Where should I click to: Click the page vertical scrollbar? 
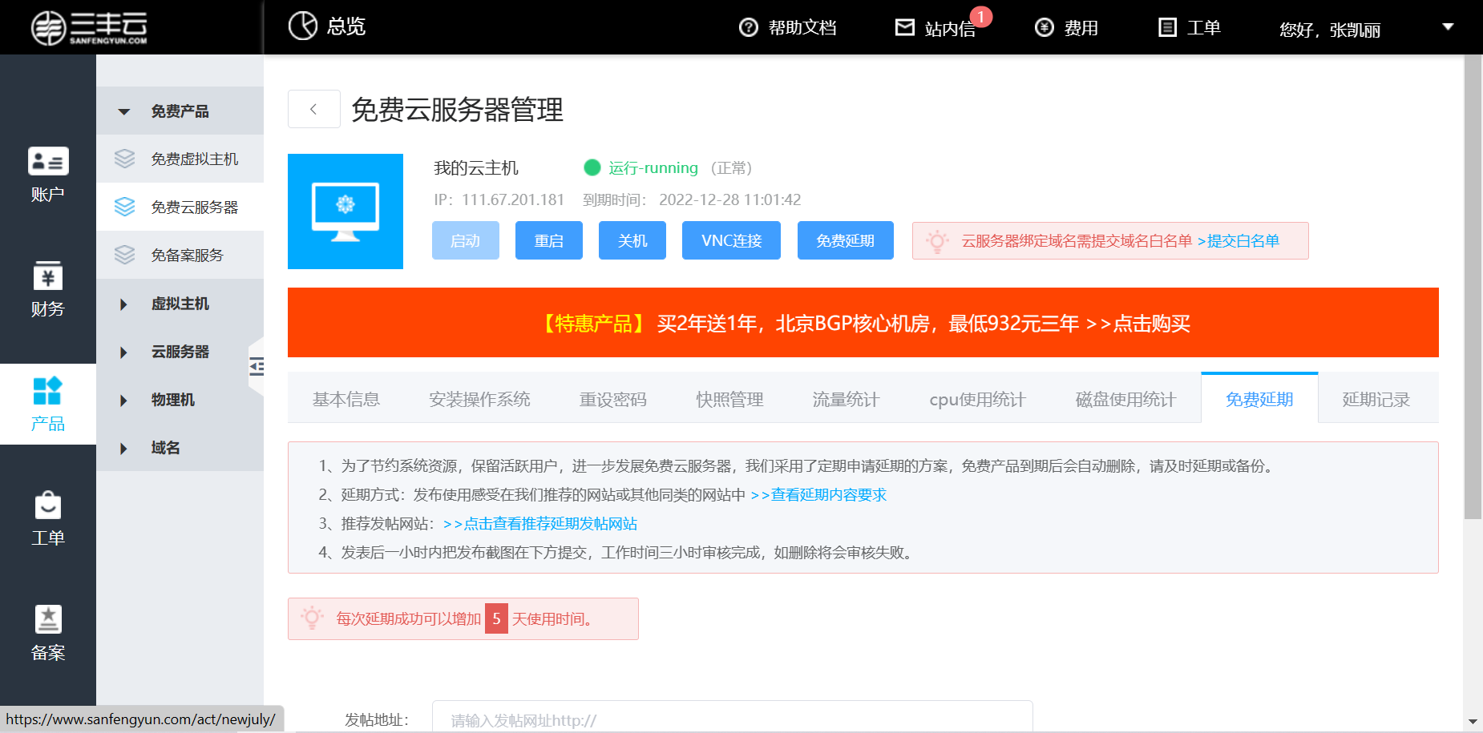[x=1473, y=287]
